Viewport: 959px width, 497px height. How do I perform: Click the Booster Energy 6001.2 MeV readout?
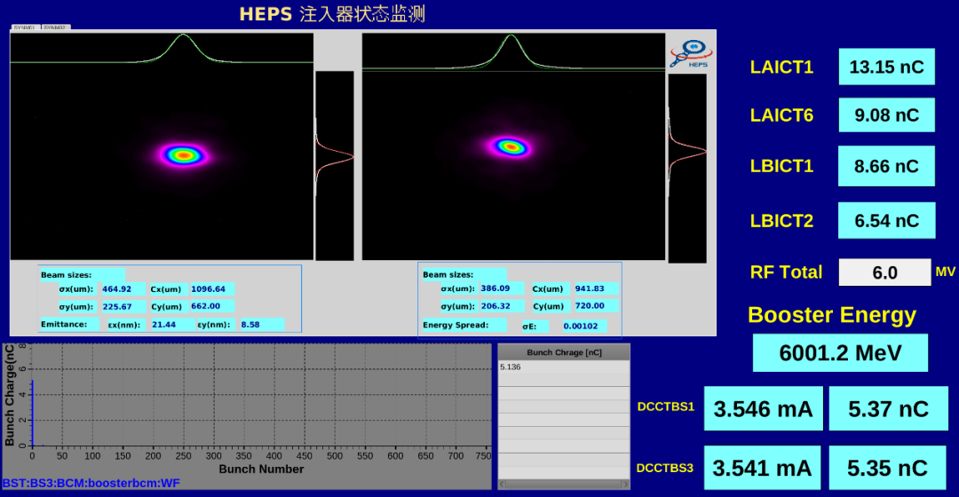[x=840, y=353]
